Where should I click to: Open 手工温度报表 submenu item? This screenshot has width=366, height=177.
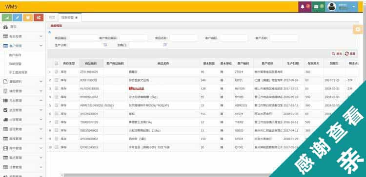point(18,72)
